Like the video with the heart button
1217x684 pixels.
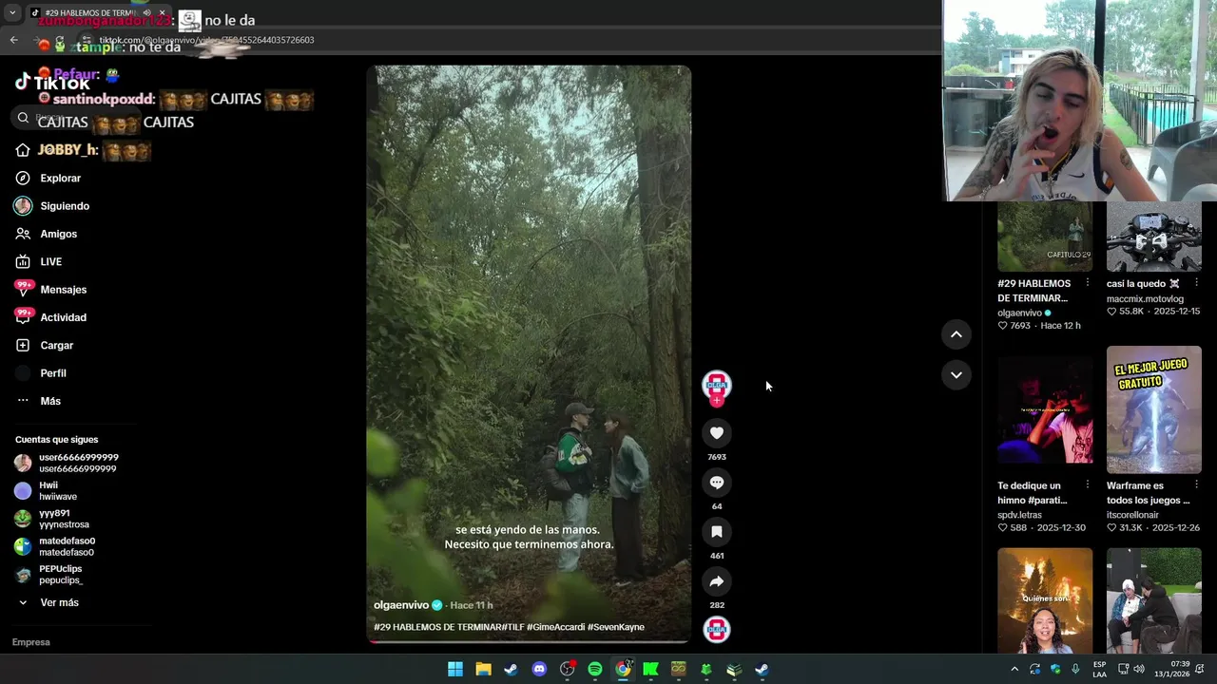pyautogui.click(x=717, y=433)
